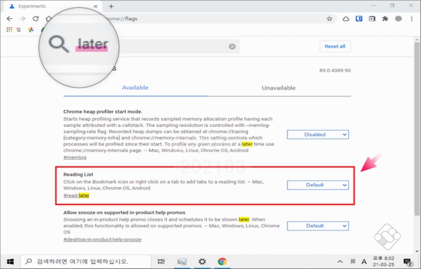
Task: Switch to the Unavailable tab
Action: click(x=279, y=88)
